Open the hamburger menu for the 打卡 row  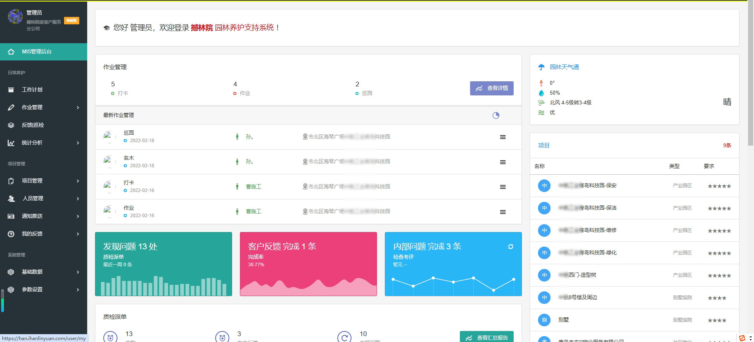pos(503,187)
